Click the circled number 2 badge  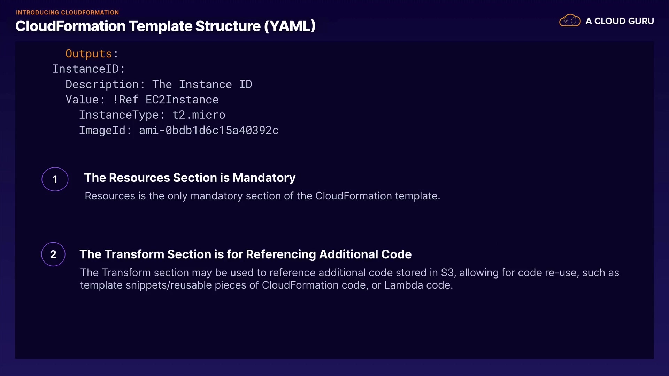[x=53, y=254]
